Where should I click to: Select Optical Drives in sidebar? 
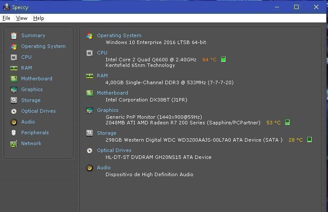click(38, 111)
